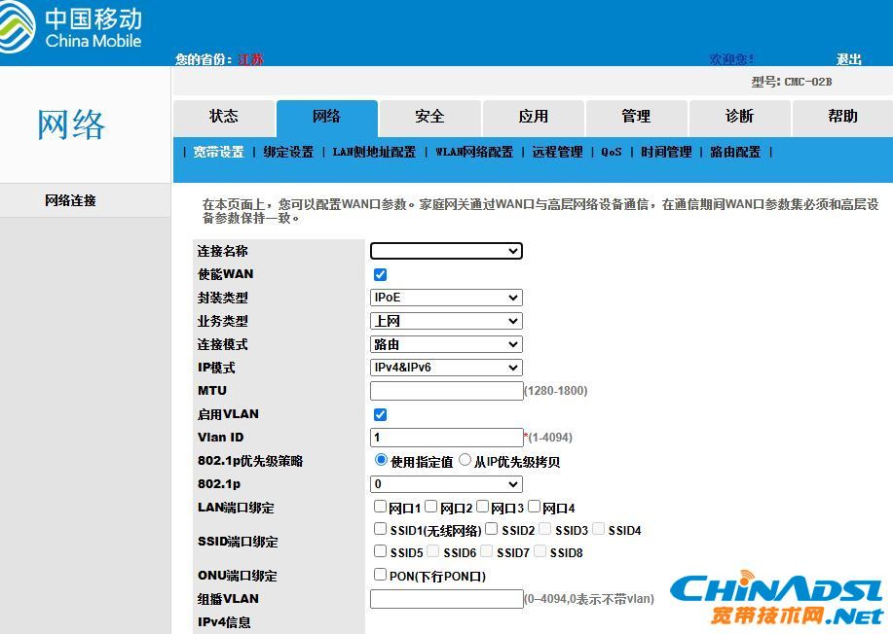Image resolution: width=893 pixels, height=634 pixels.
Task: Open 路由配置 submenu link
Action: 735,152
